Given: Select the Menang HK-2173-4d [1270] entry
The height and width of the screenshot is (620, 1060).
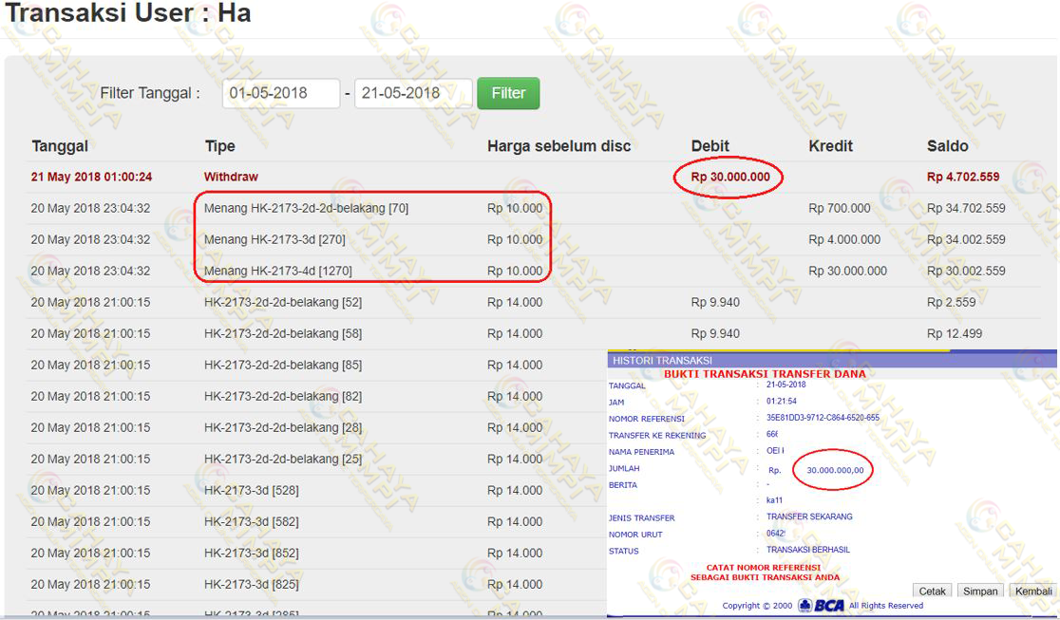Looking at the screenshot, I should [277, 272].
